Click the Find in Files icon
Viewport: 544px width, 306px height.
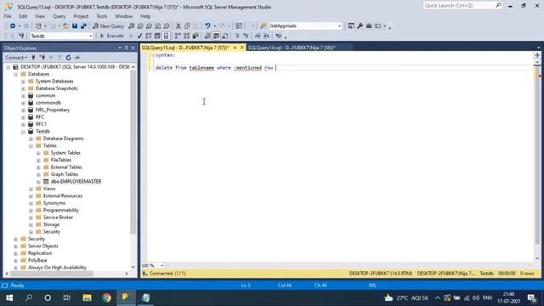pos(263,26)
